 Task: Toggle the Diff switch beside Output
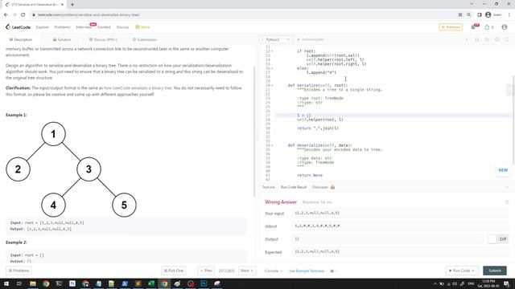(x=492, y=239)
